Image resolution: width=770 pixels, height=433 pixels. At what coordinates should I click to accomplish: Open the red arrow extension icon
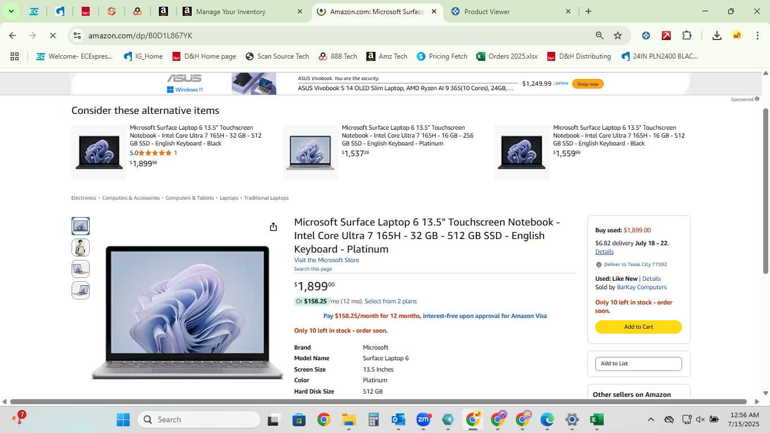tap(666, 36)
